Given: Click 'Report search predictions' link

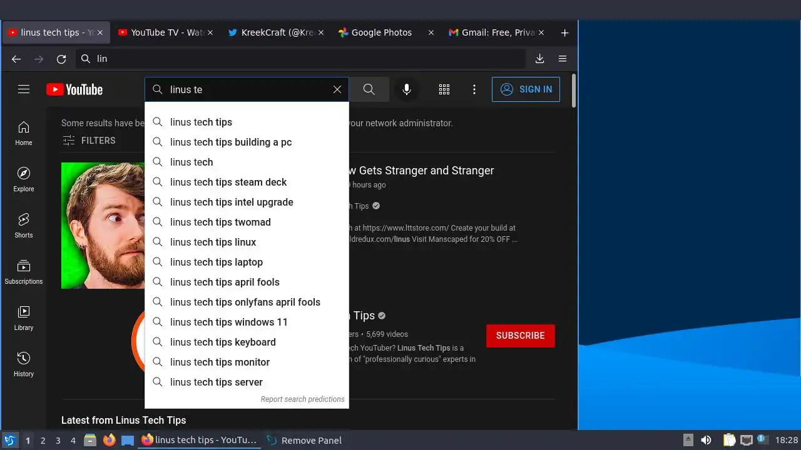Looking at the screenshot, I should coord(302,399).
